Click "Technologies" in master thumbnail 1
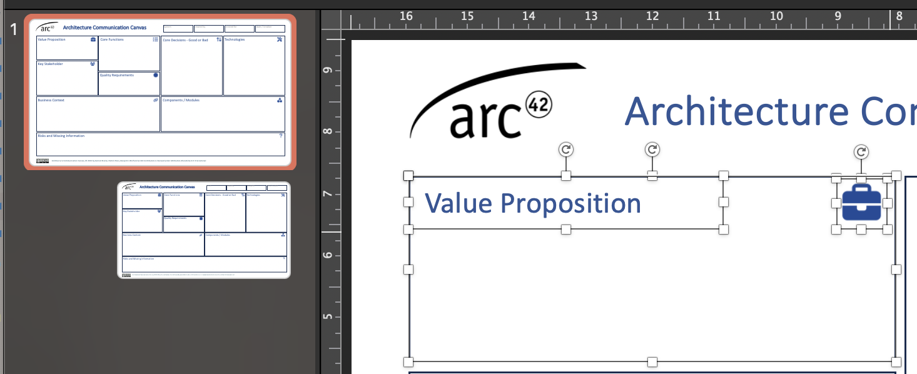 click(x=235, y=39)
